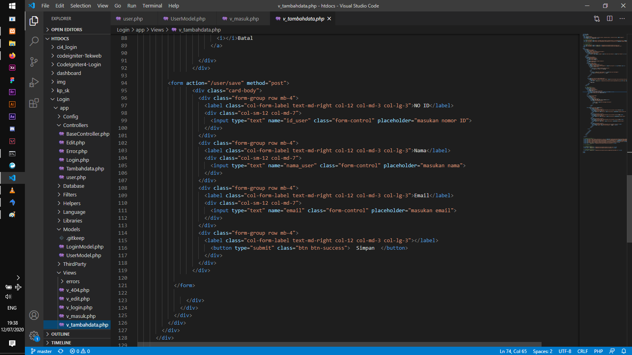The height and width of the screenshot is (355, 632).
Task: Open BaseController.php file
Action: 77,134
